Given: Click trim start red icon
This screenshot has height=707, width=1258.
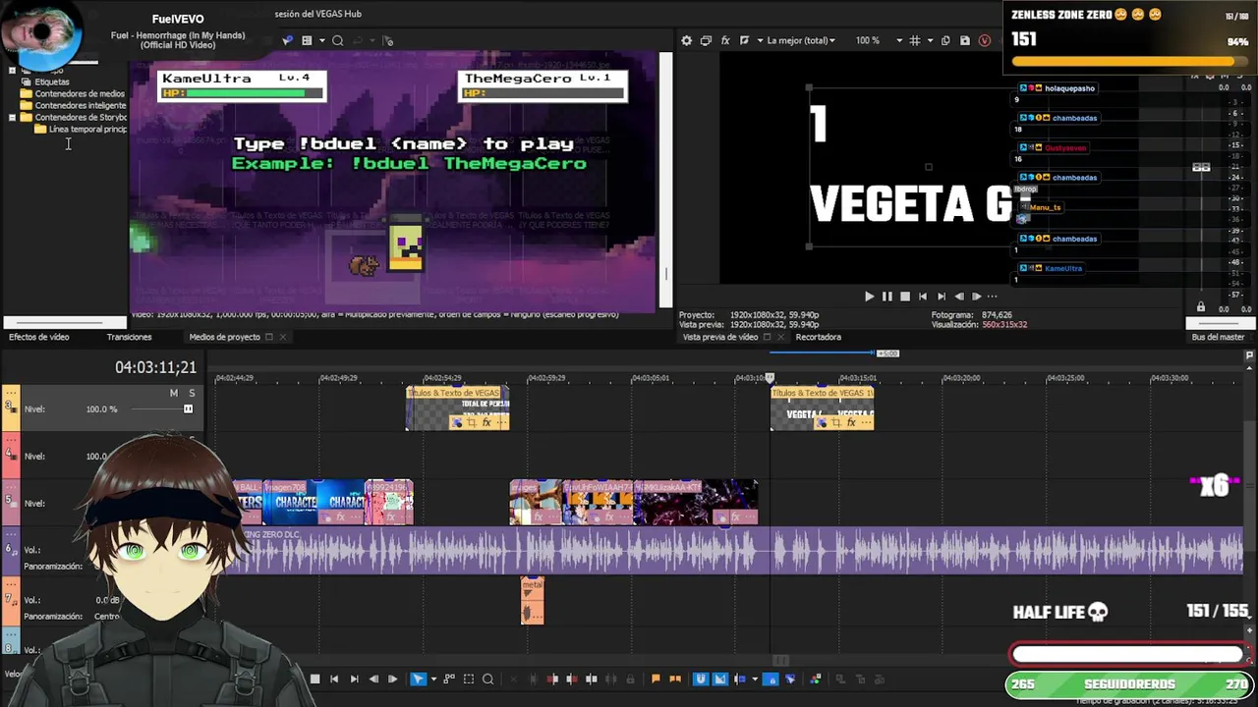Looking at the screenshot, I should coord(552,679).
